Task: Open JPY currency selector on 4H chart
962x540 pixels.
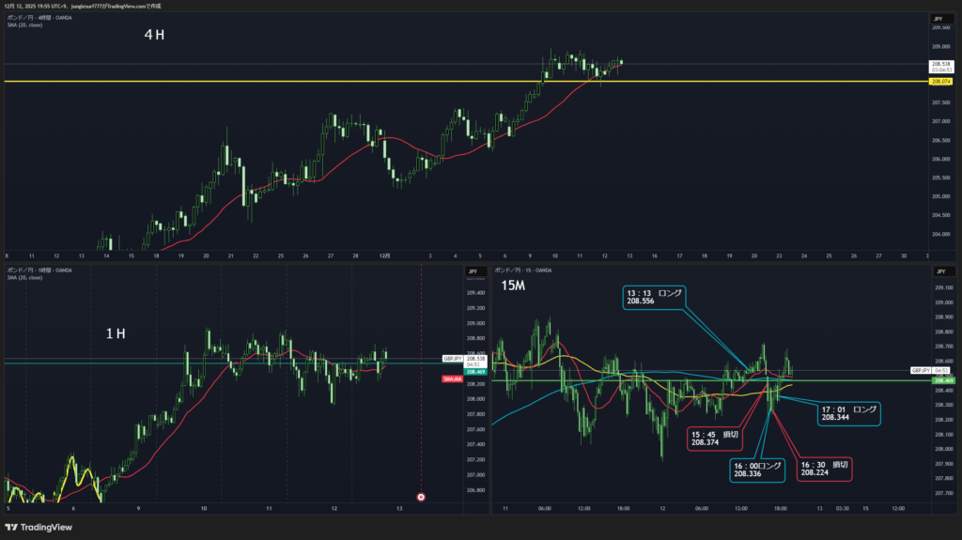Action: 938,19
